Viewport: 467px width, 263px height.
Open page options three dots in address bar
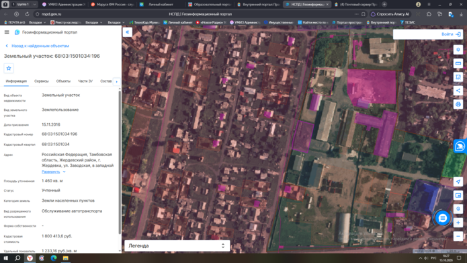coord(357,14)
